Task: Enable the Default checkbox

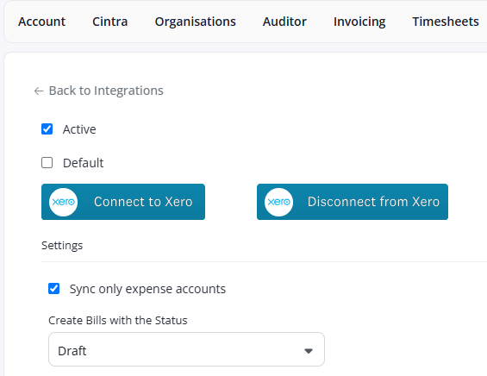Action: [47, 162]
